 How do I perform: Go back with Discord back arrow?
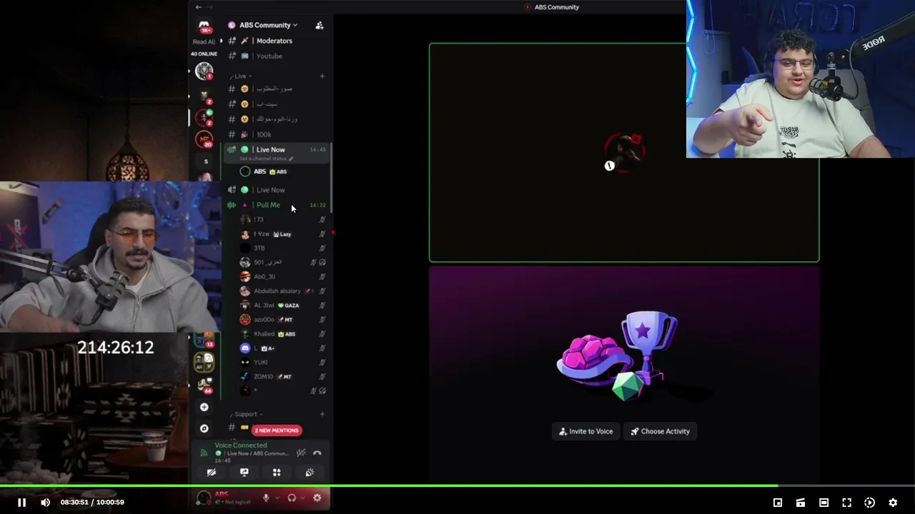pyautogui.click(x=199, y=7)
